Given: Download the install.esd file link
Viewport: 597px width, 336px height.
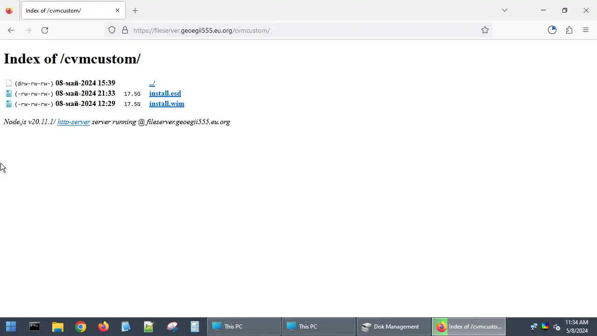Looking at the screenshot, I should tap(165, 93).
